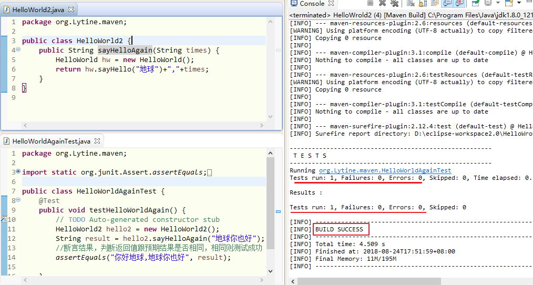533x285 pixels.
Task: Collapse the @Test method fold at line 8
Action: tap(18, 200)
